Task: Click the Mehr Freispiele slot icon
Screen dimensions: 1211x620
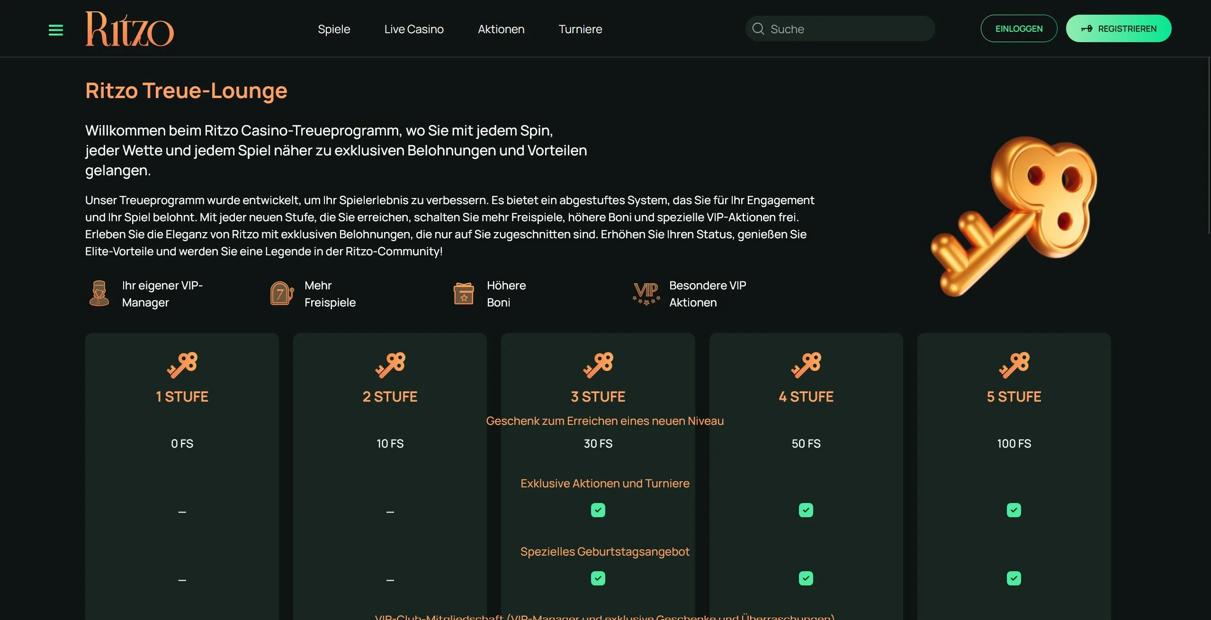Action: 282,293
